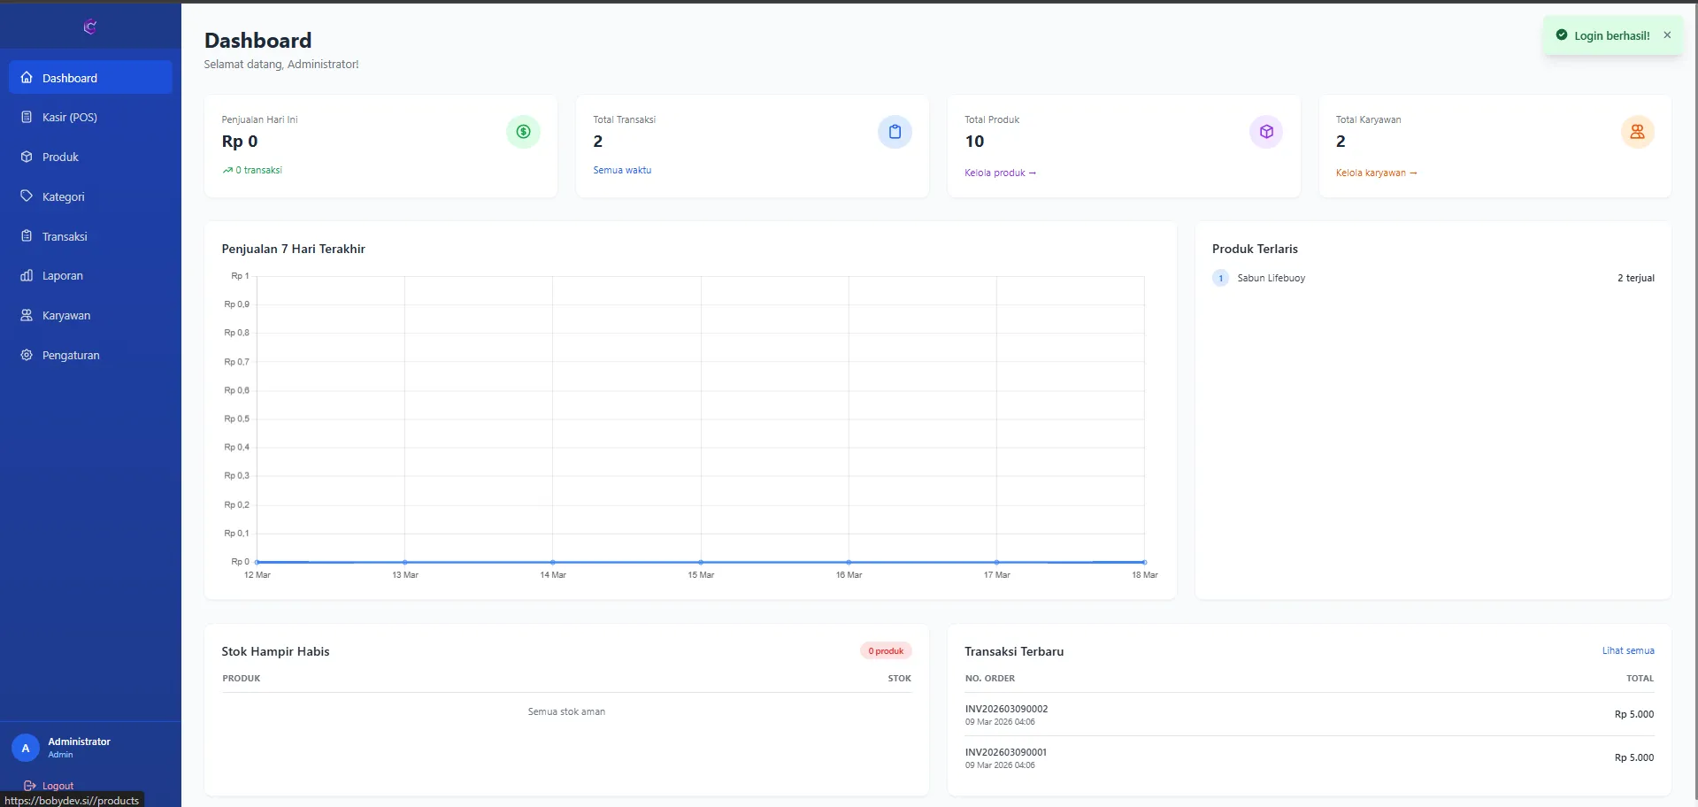Viewport: 1698px width, 807px height.
Task: Open Pengaturan settings menu
Action: tap(71, 355)
